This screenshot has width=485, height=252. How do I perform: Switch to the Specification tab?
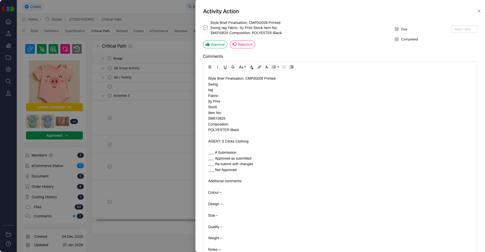75,31
